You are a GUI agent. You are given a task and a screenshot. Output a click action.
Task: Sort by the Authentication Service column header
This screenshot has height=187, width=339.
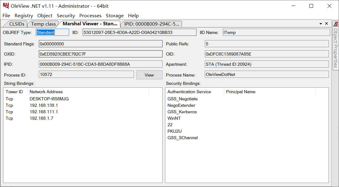[x=195, y=92]
